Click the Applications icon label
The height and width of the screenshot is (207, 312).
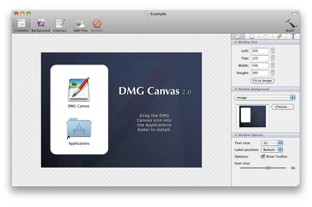tap(79, 143)
